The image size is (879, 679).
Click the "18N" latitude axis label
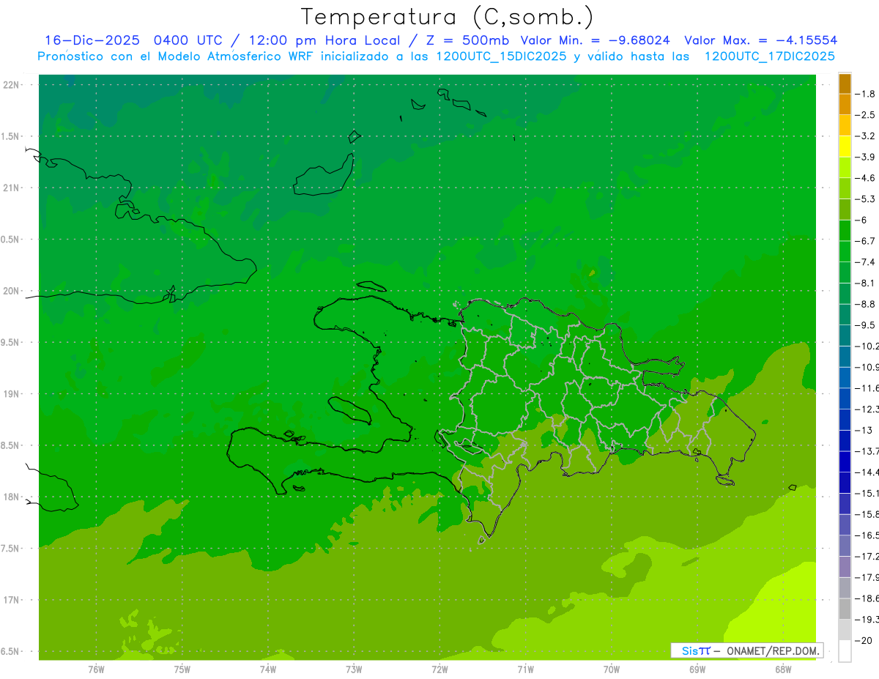coord(12,497)
